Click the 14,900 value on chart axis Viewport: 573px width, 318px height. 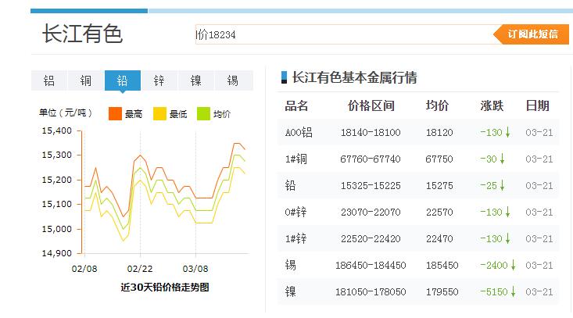coord(56,253)
